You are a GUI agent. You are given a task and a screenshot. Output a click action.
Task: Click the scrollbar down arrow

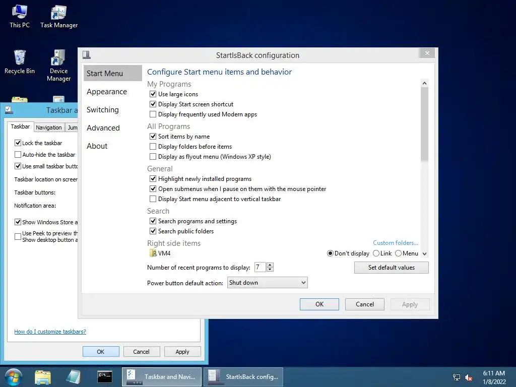[424, 254]
